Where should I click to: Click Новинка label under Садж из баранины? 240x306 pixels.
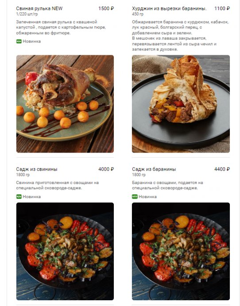click(147, 196)
